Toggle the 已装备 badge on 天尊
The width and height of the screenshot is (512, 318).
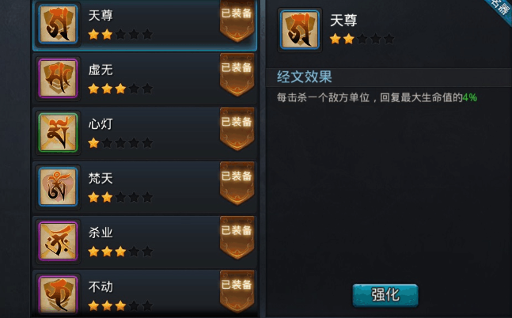237,21
